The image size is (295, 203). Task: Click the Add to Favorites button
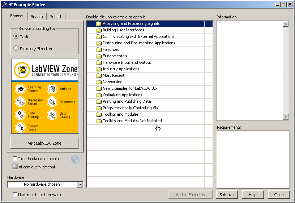point(191,195)
